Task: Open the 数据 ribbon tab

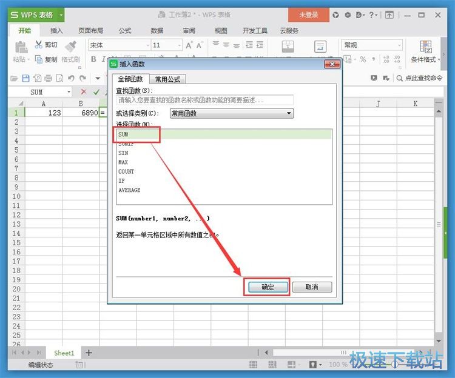Action: [x=157, y=31]
